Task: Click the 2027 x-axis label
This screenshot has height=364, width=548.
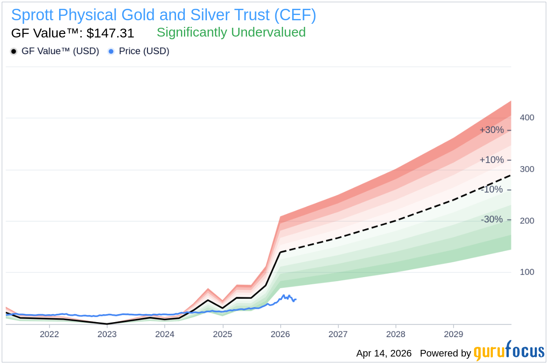Action: pyautogui.click(x=338, y=334)
